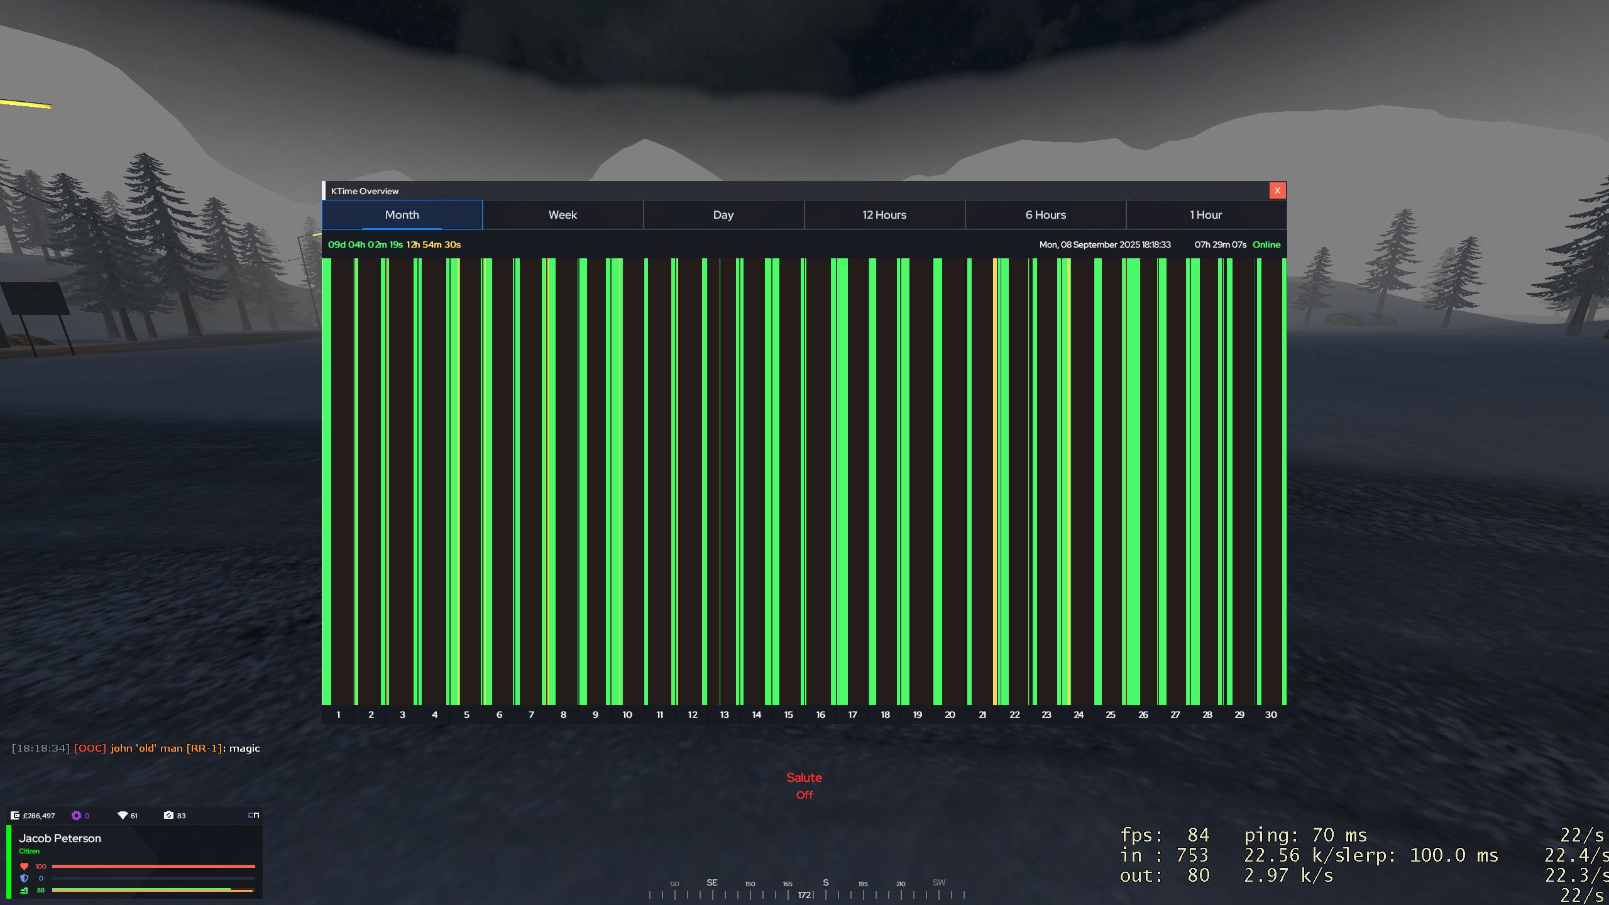
Task: Click the green Online status text
Action: coord(1266,244)
